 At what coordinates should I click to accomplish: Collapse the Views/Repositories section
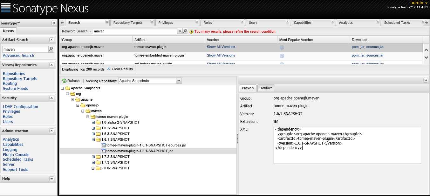coord(51,65)
